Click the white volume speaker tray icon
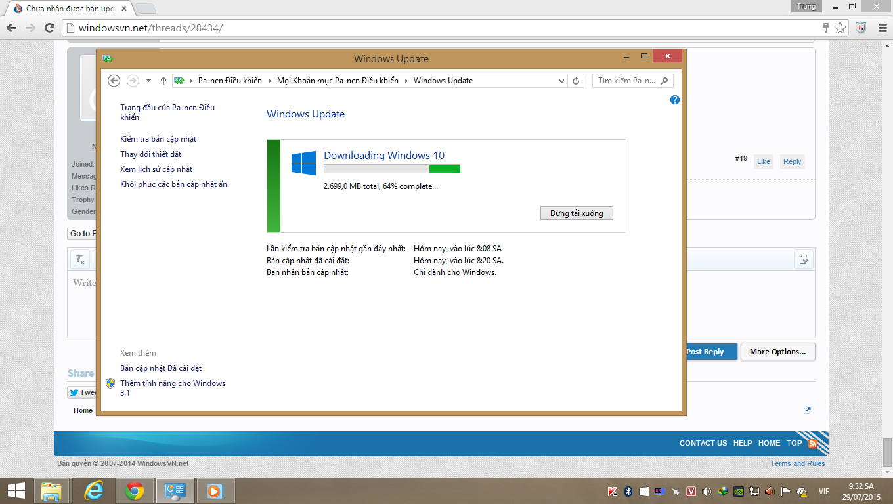The image size is (893, 504). [x=707, y=492]
